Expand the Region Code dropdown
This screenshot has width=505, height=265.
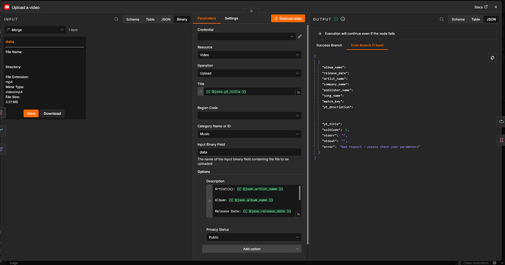coord(250,116)
